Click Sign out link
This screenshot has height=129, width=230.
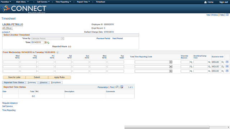coord(224,2)
